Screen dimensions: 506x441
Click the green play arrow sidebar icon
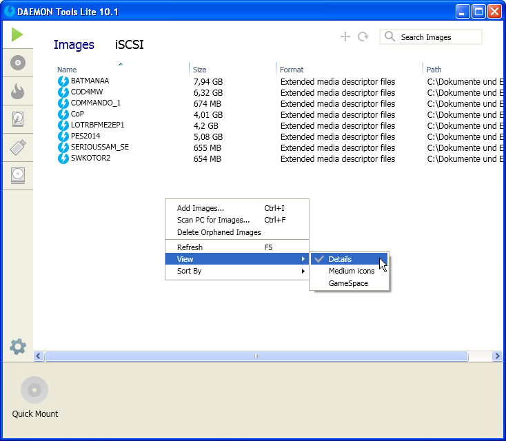click(17, 34)
